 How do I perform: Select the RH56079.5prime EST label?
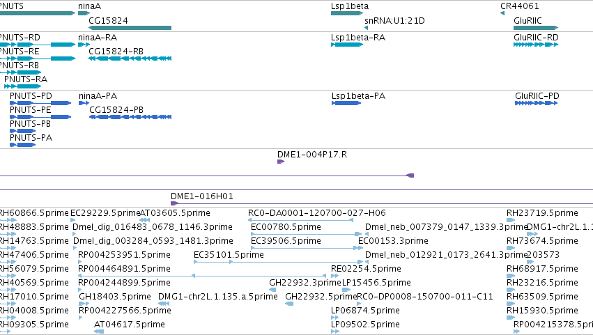[x=34, y=270]
